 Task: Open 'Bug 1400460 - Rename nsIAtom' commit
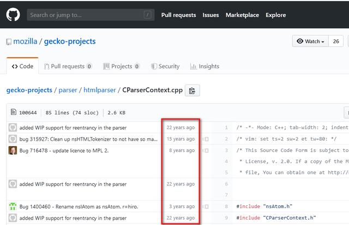pyautogui.click(x=79, y=206)
